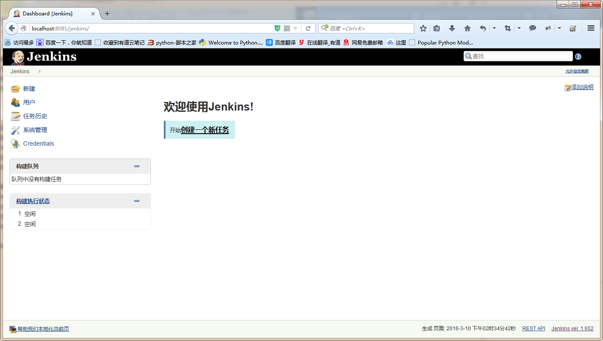The height and width of the screenshot is (341, 603).
Task: Click the Jenkins butler logo icon
Action: (x=18, y=57)
